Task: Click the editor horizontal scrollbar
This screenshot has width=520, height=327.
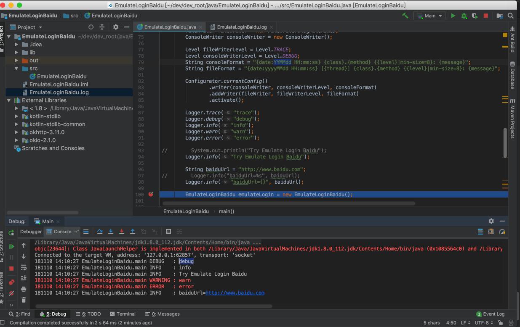Action: [289, 203]
